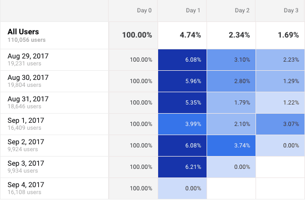Image resolution: width=305 pixels, height=200 pixels.
Task: Click the 1.79% Day 2 cell
Action: point(231,103)
